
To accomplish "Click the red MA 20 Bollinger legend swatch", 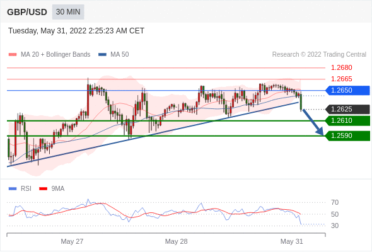I will (x=13, y=55).
